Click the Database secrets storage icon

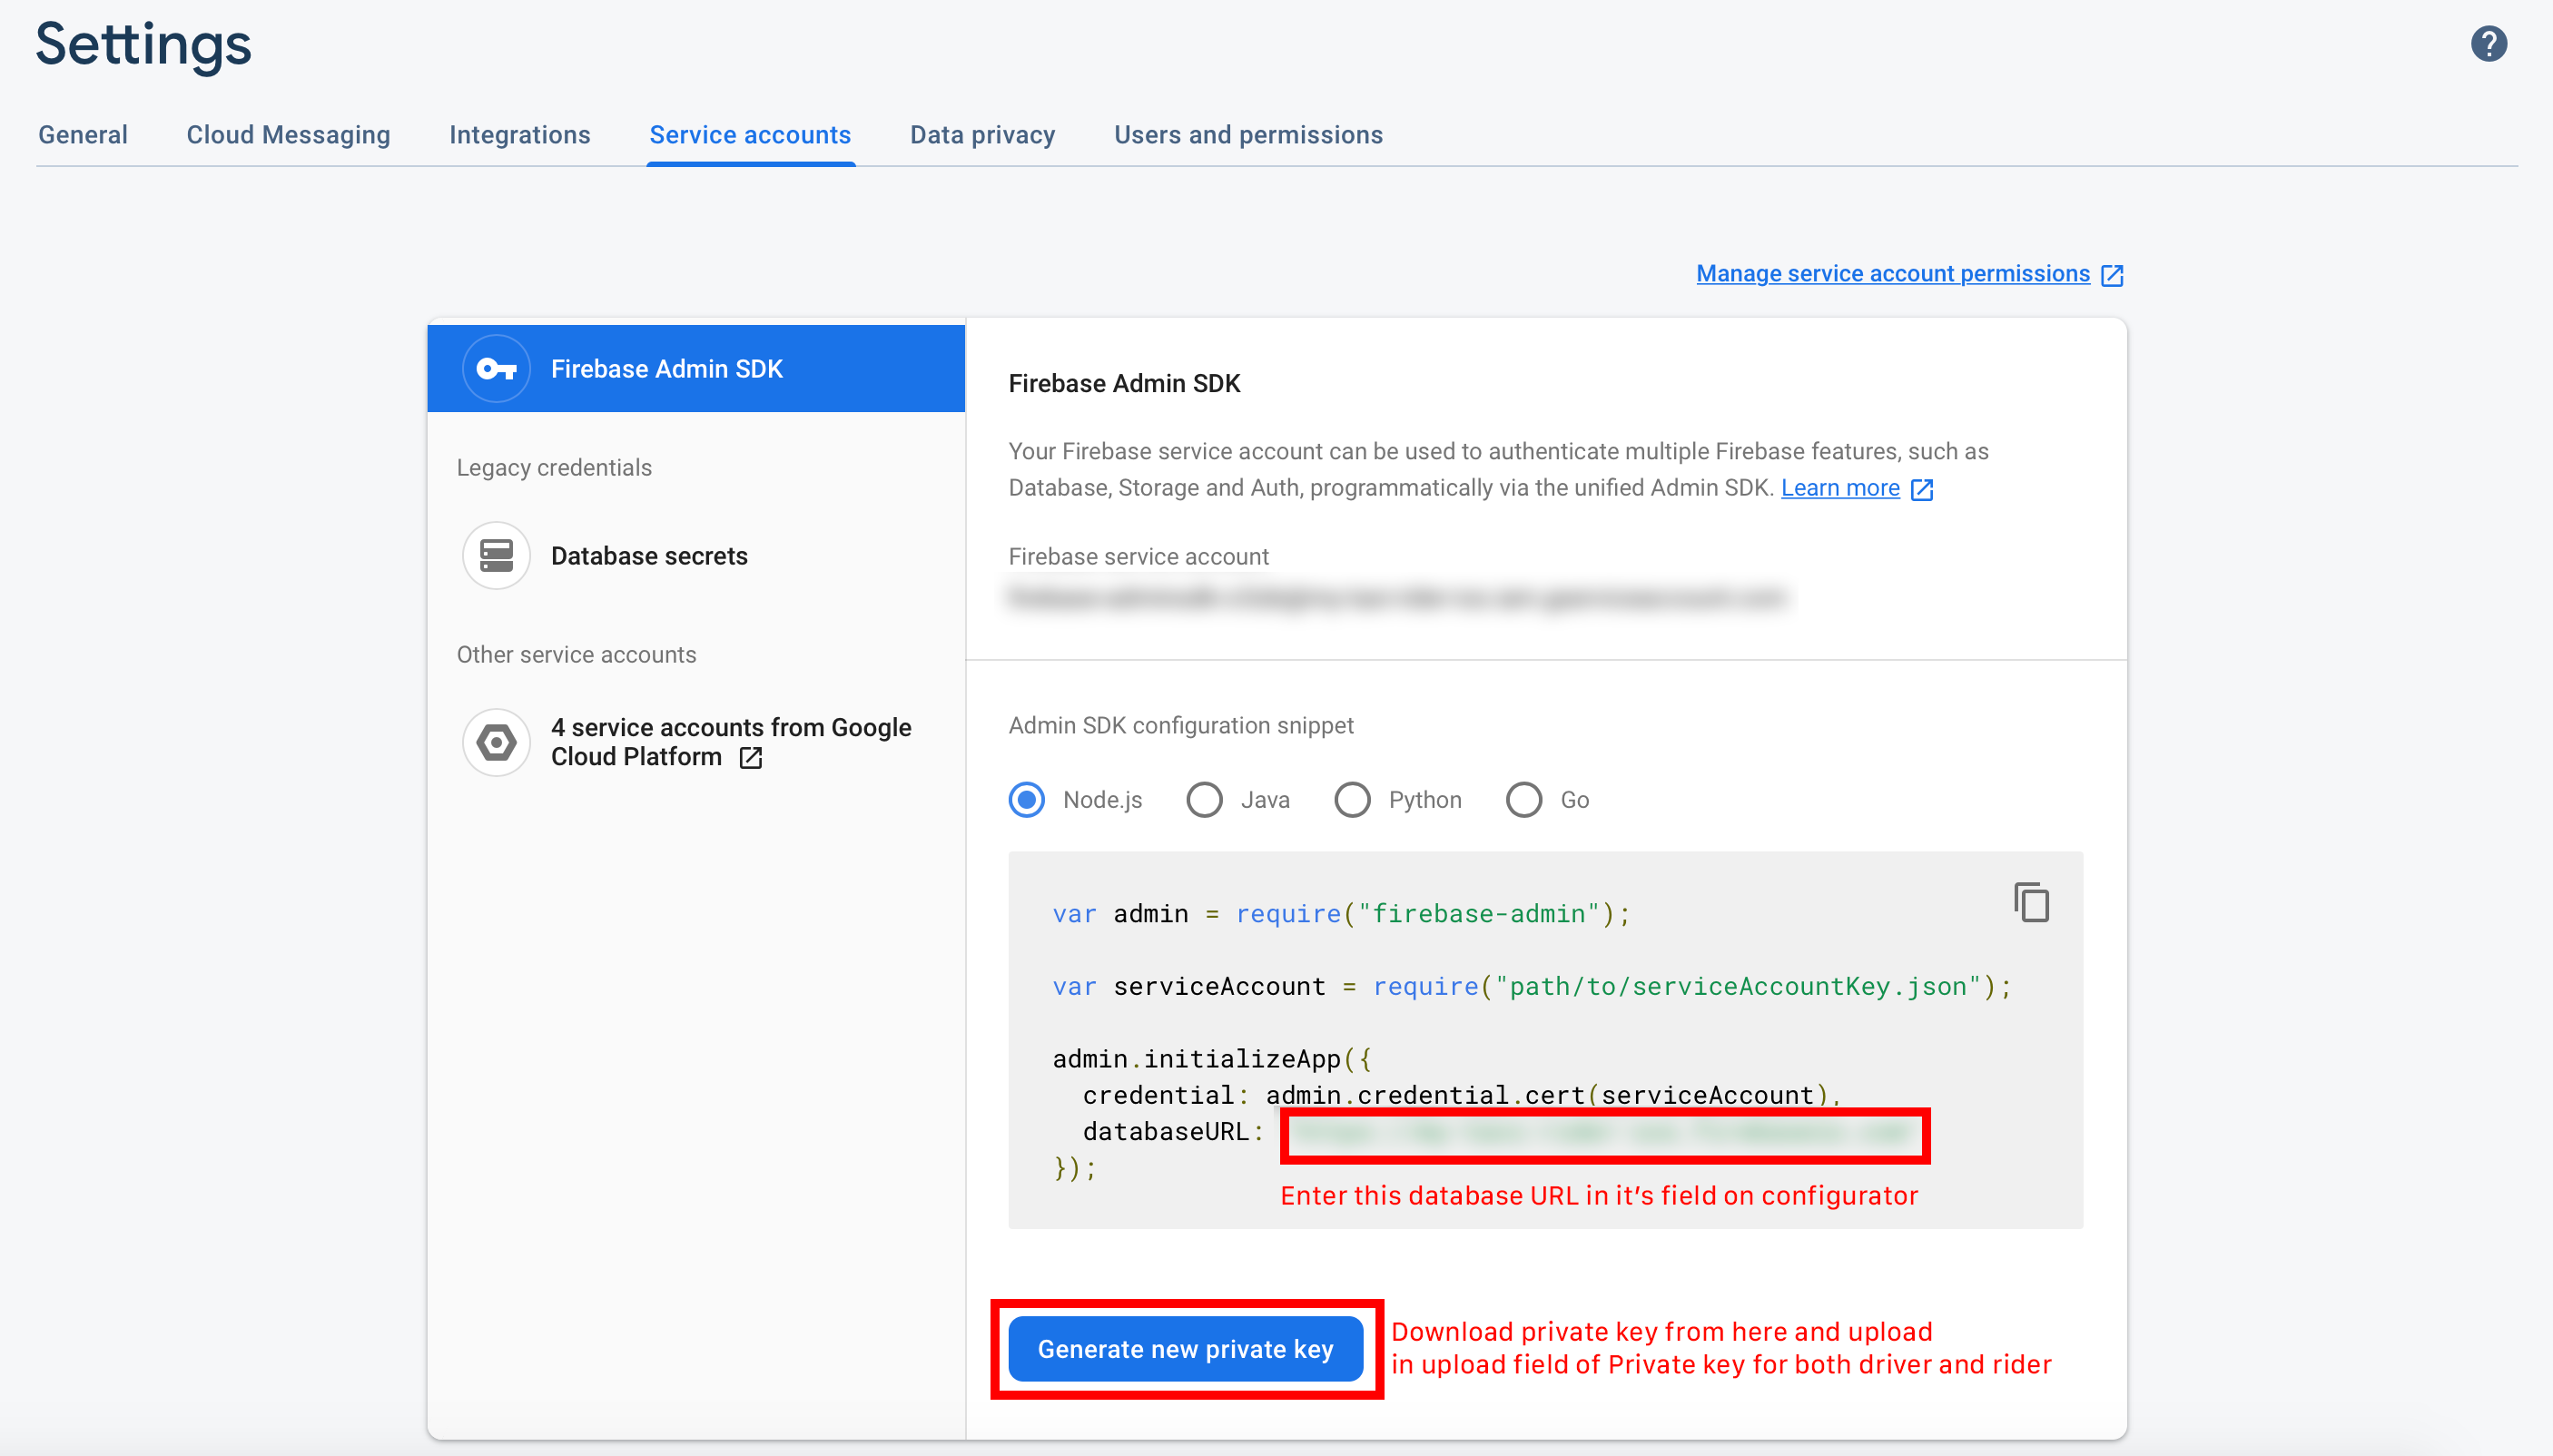(496, 555)
